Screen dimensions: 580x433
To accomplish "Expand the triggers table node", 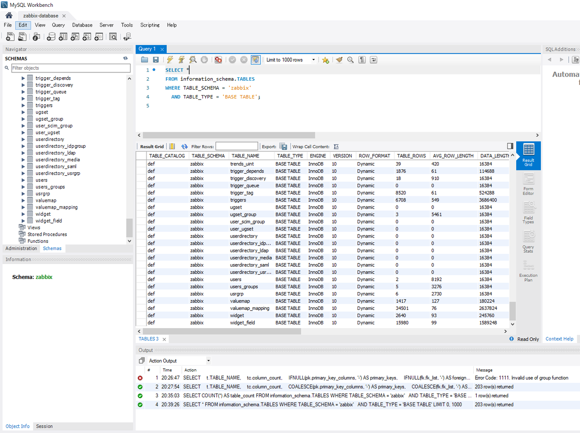I will [x=23, y=105].
